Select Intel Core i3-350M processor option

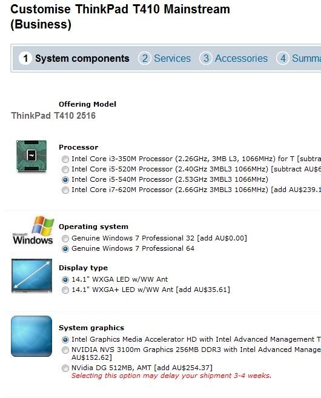pos(65,159)
